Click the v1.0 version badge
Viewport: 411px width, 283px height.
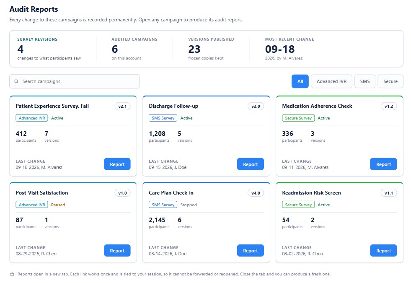(122, 193)
